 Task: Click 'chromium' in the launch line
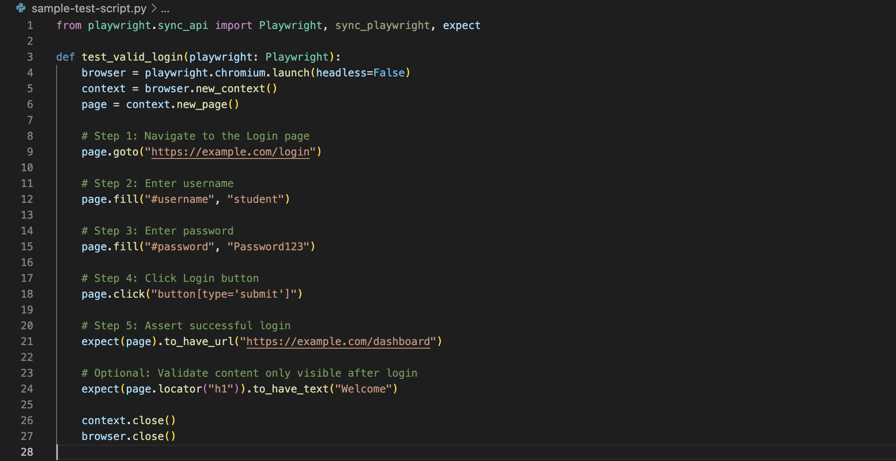pyautogui.click(x=240, y=73)
